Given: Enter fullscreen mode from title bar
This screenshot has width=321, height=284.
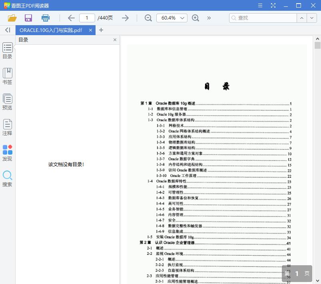Looking at the screenshot, I should click(x=273, y=6).
